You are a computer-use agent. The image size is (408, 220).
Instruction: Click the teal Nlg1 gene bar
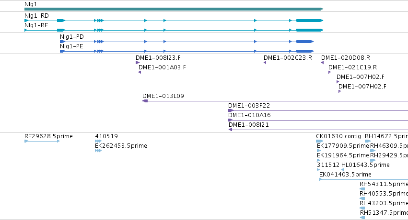(174, 9)
